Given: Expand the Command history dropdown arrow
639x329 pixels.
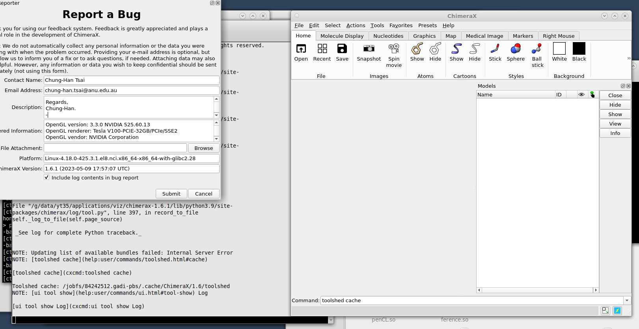Looking at the screenshot, I should click(x=627, y=300).
